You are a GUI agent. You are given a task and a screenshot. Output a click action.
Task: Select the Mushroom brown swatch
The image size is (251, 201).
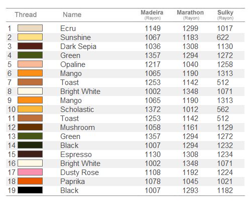30,127
